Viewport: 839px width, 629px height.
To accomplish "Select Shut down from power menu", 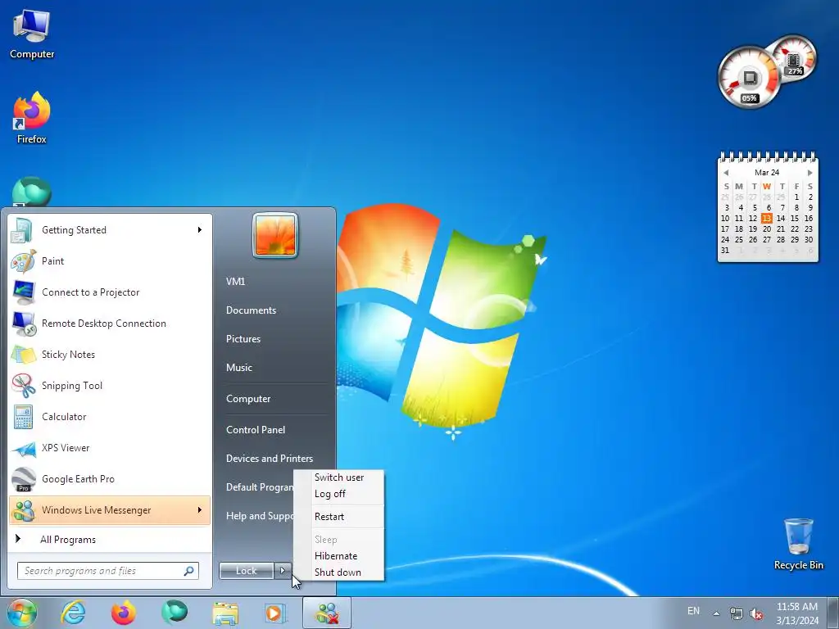I will [x=339, y=572].
